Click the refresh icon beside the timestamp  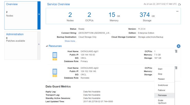[x=179, y=4]
